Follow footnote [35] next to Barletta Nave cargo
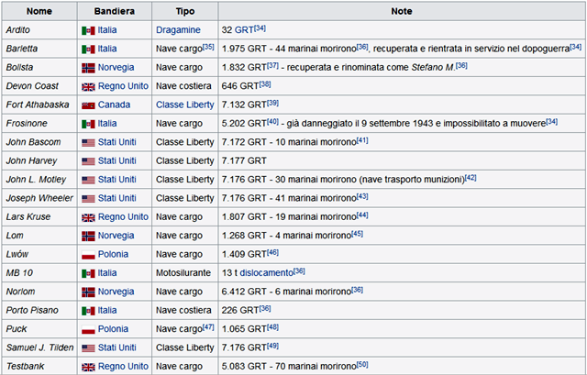This screenshot has width=587, height=375. point(208,47)
